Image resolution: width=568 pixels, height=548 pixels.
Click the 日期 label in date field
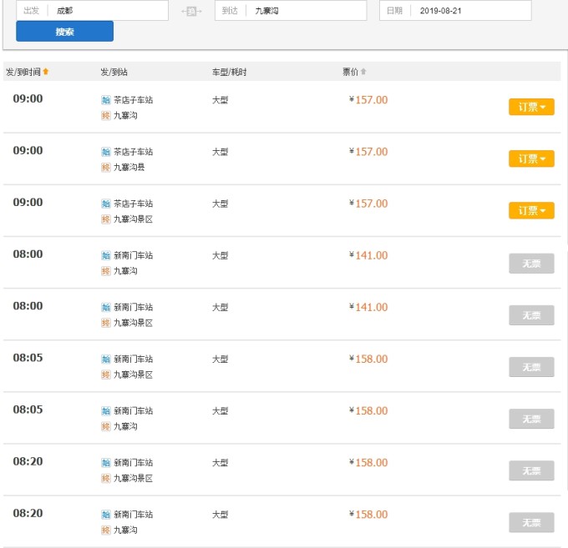(x=394, y=11)
